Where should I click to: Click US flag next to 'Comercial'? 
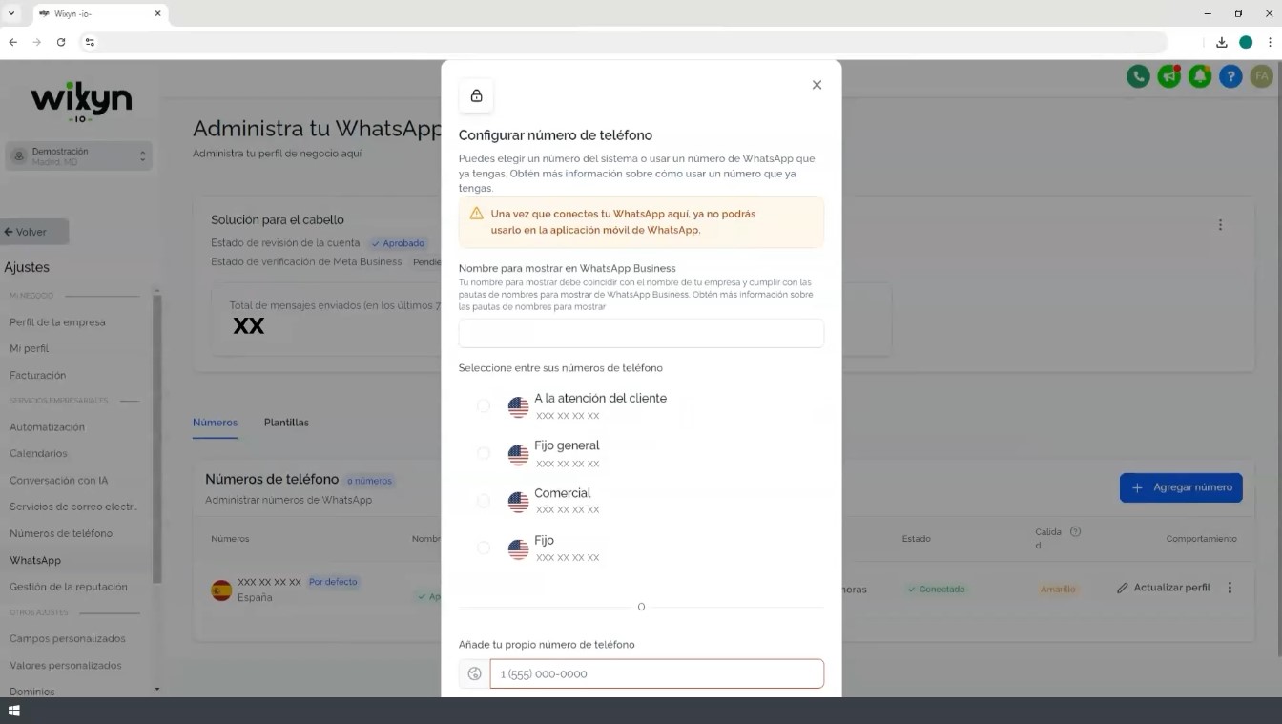(x=518, y=502)
